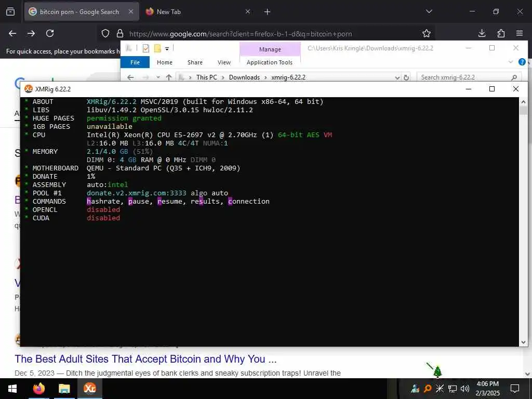Open Explorer recent locations dropdown

click(x=158, y=77)
